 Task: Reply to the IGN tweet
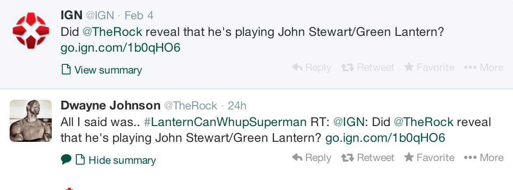[311, 67]
